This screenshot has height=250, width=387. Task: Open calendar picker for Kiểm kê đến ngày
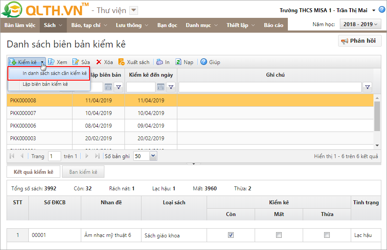(160, 88)
